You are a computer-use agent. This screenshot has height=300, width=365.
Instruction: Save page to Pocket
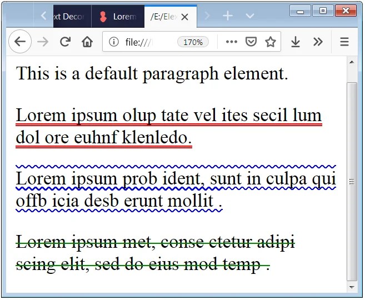click(x=251, y=42)
